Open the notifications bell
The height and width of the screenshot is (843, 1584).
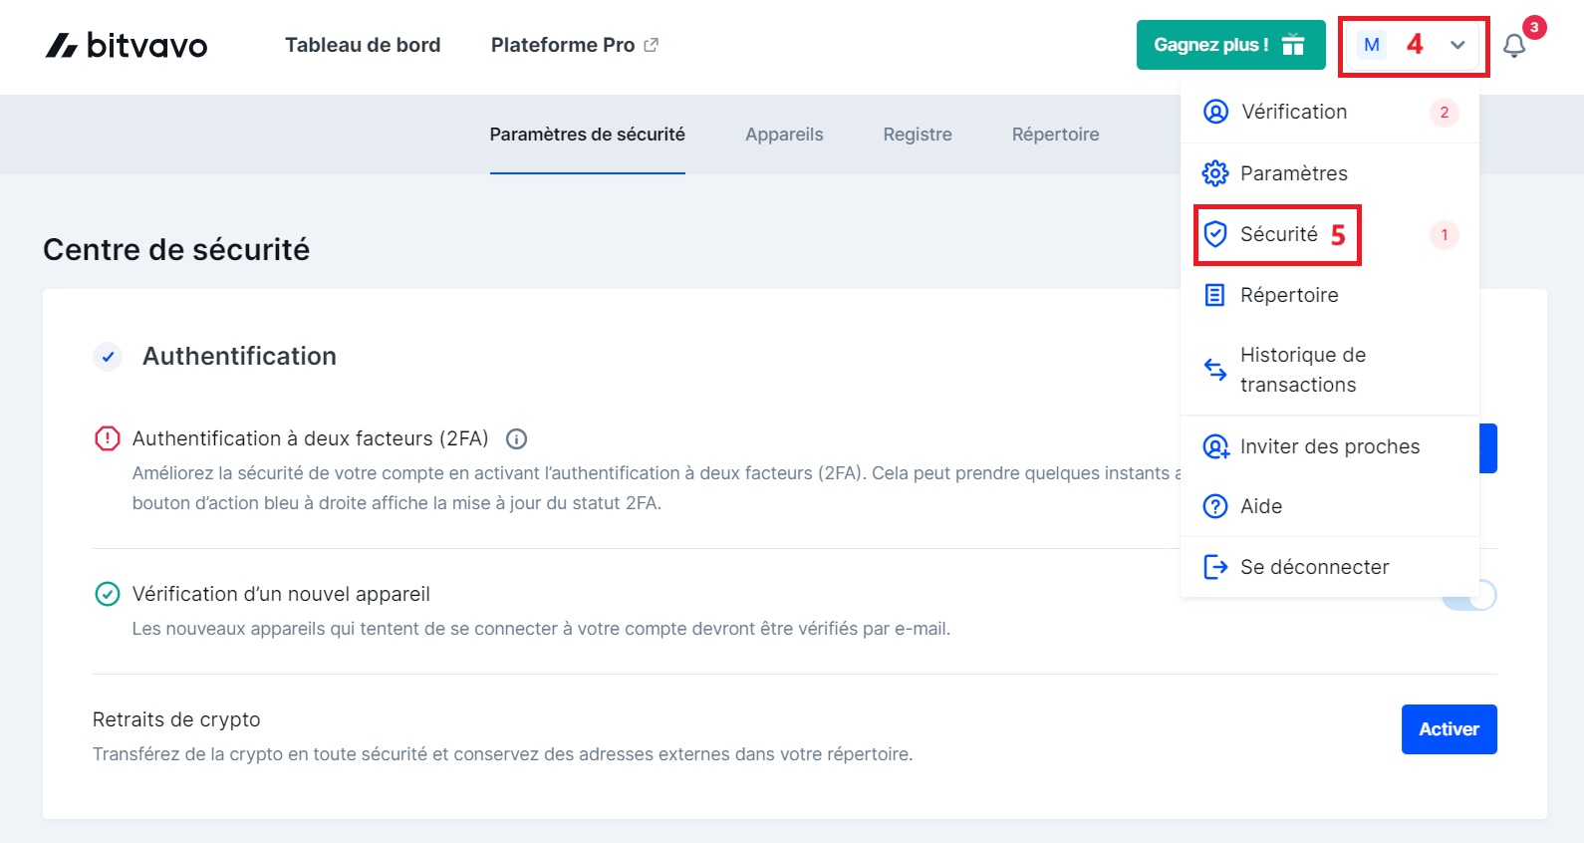[x=1514, y=46]
